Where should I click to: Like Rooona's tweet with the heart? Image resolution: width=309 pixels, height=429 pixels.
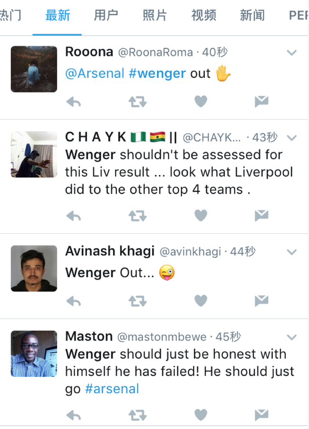pos(201,101)
